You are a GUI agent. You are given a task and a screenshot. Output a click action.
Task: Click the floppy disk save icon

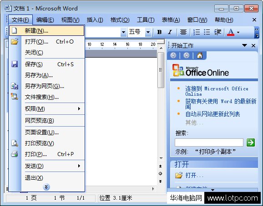(x=15, y=64)
